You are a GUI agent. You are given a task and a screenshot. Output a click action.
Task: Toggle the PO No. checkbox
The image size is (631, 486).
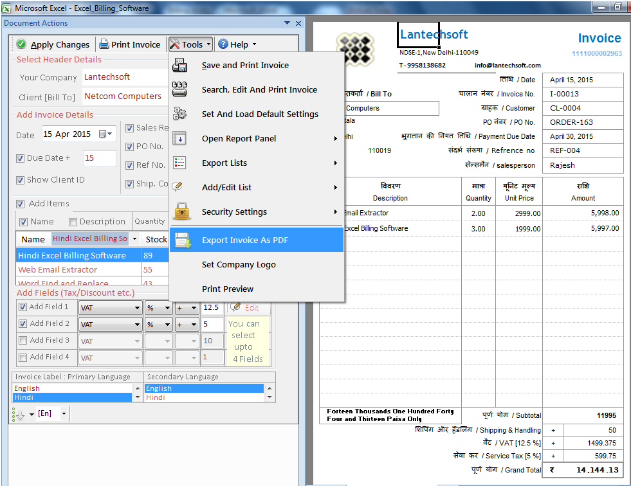point(129,147)
